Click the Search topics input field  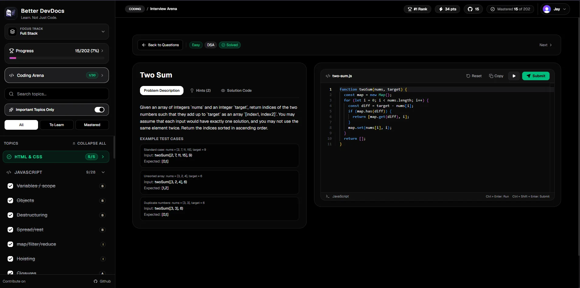coord(57,94)
